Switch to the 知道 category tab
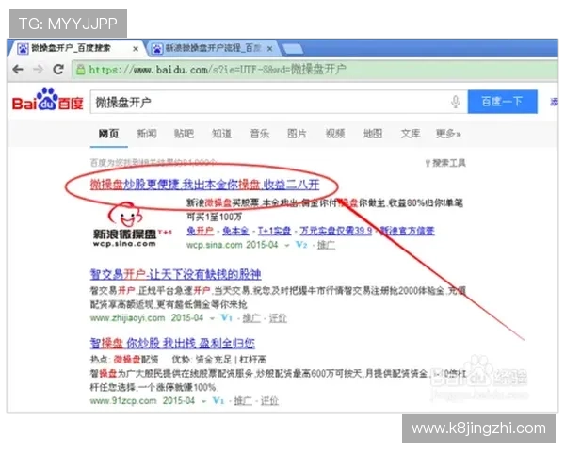Screen dimensions: 565x452 (221, 134)
